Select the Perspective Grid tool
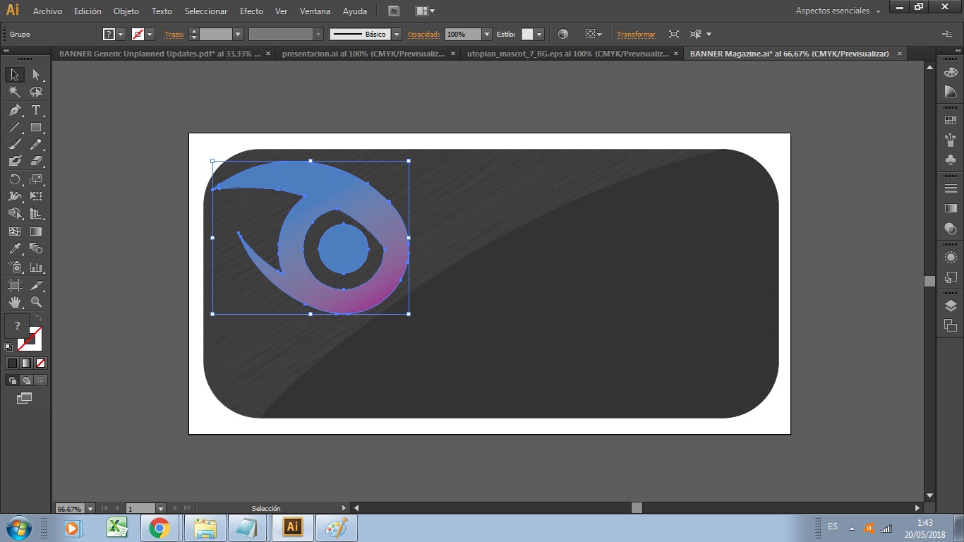964x542 pixels. [x=36, y=213]
